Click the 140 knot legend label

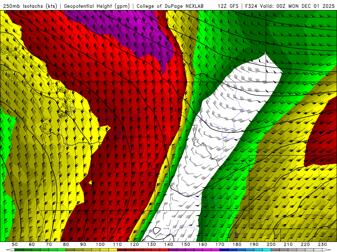click(168, 244)
